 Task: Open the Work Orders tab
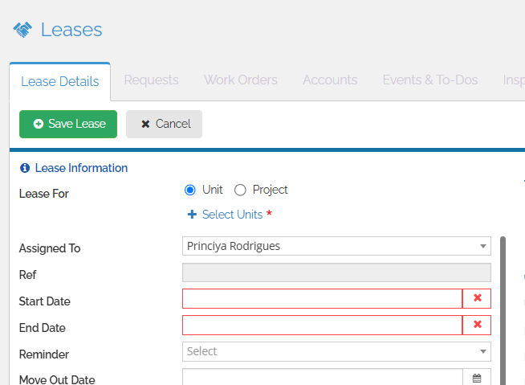240,80
